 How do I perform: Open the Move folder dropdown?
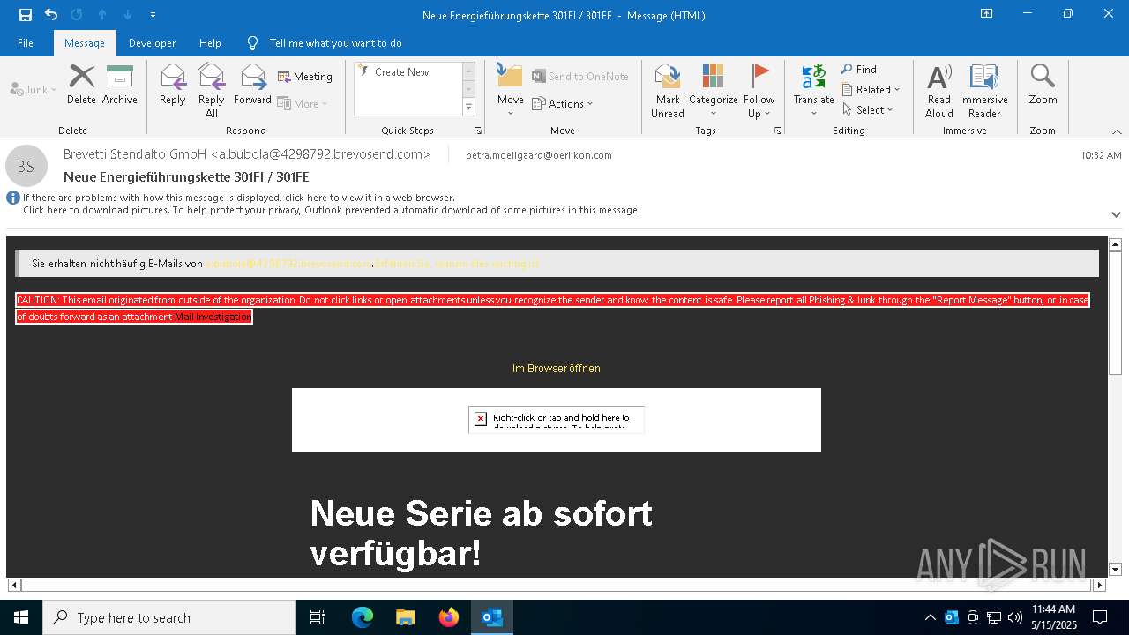(511, 91)
